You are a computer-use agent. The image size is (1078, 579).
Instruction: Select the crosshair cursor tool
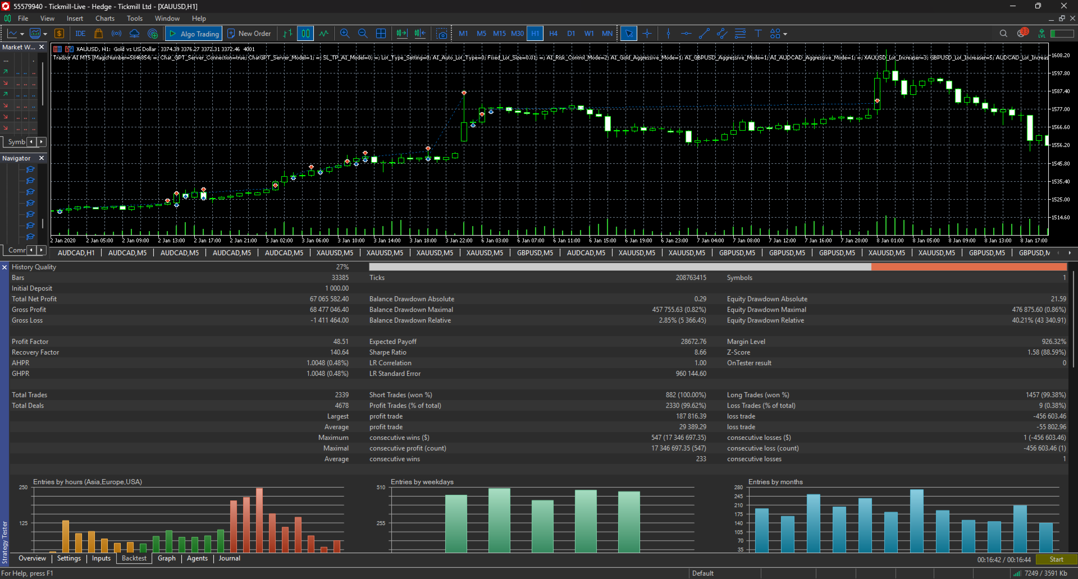click(647, 34)
